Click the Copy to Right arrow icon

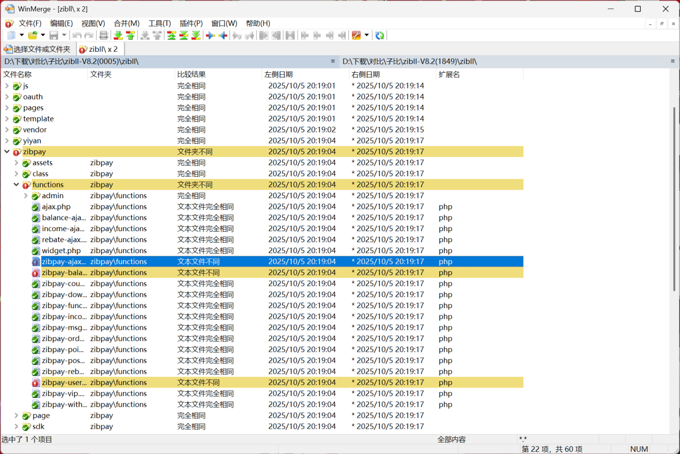(210, 35)
